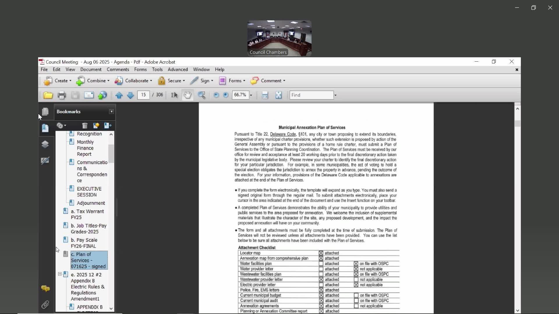Image resolution: width=559 pixels, height=314 pixels.
Task: Click the Find text field
Action: pyautogui.click(x=311, y=95)
